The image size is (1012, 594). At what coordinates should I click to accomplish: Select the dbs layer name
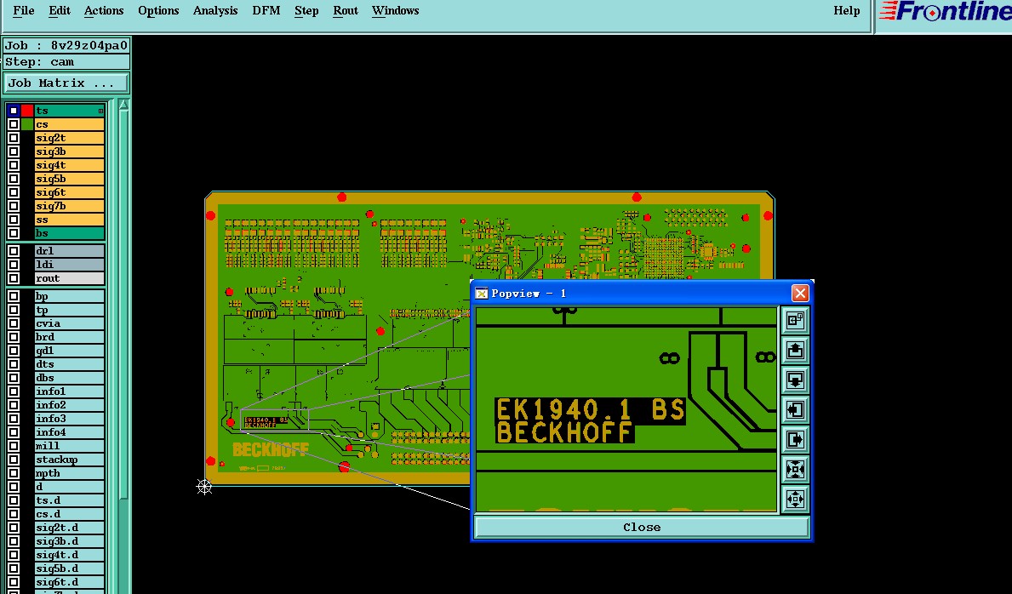coord(70,378)
